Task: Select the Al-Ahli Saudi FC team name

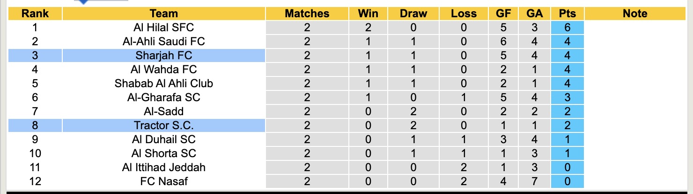Action: pos(163,42)
